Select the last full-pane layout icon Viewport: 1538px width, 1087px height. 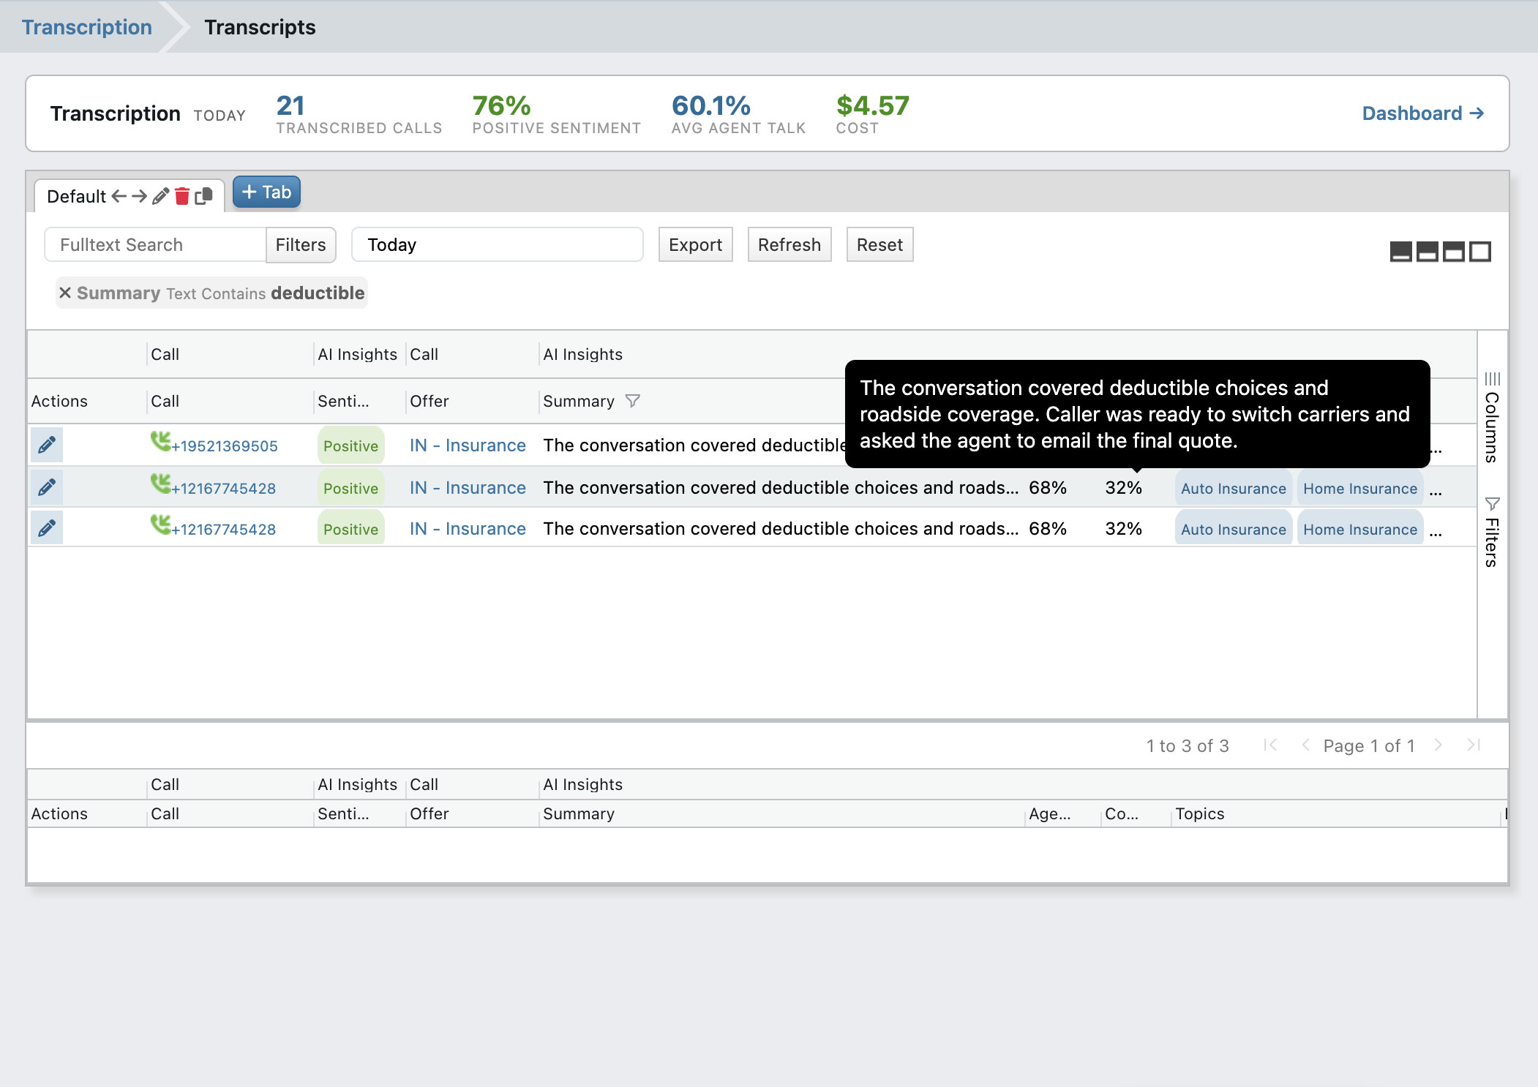(x=1480, y=252)
